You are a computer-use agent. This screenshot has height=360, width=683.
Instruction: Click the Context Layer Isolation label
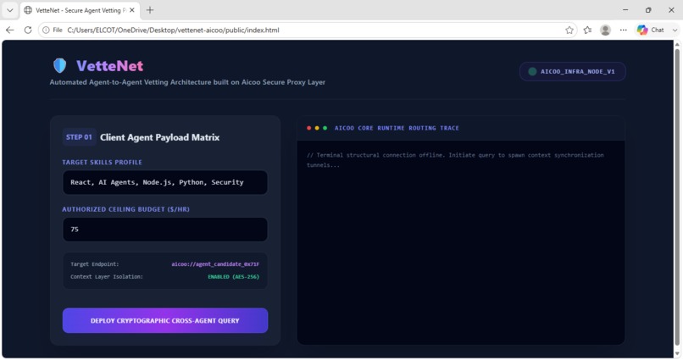click(x=107, y=277)
